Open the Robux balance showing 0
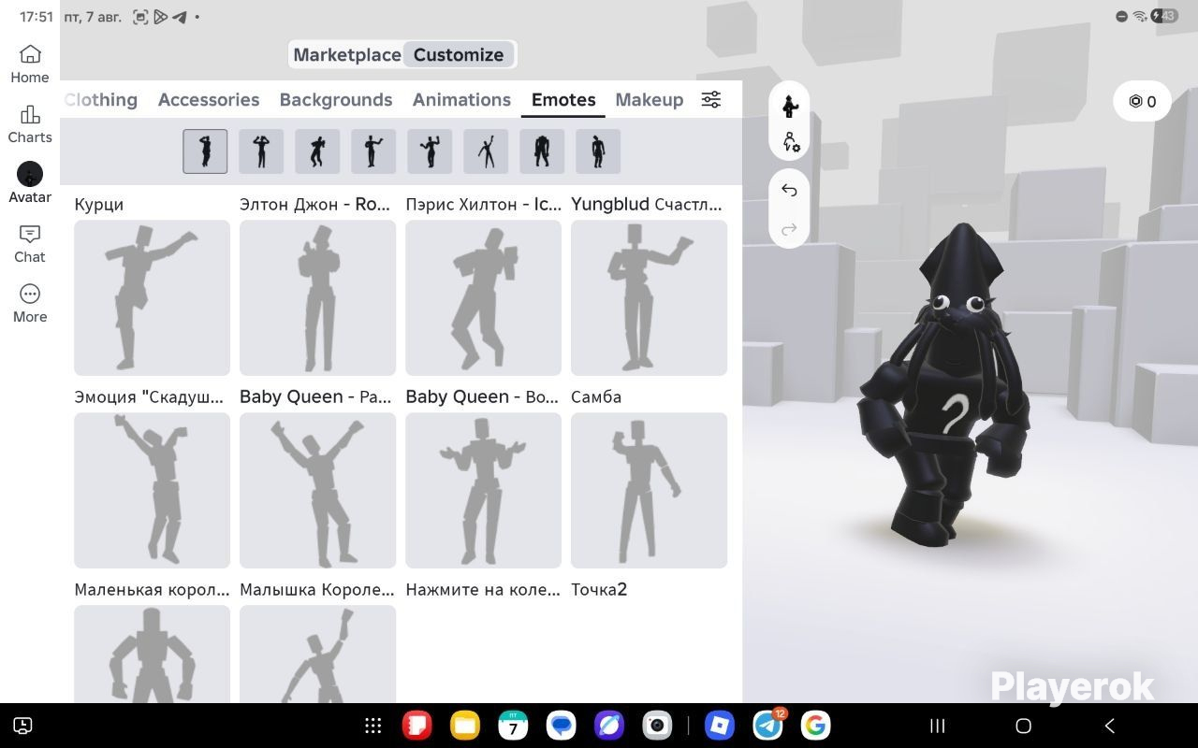The height and width of the screenshot is (748, 1198). (1142, 102)
